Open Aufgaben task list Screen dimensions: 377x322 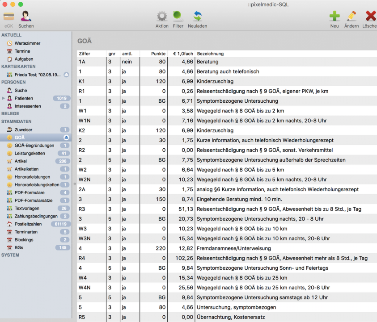pos(24,59)
